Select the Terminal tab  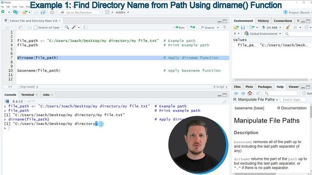point(27,95)
